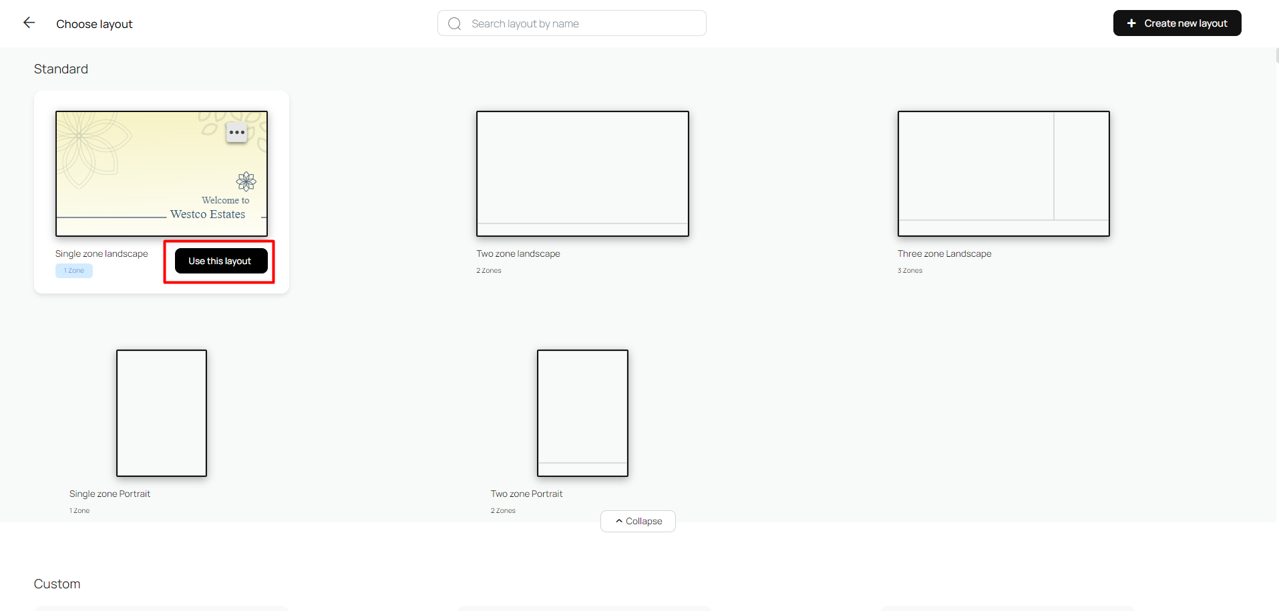Click the 3 Zones text
1279x611 pixels.
[910, 271]
